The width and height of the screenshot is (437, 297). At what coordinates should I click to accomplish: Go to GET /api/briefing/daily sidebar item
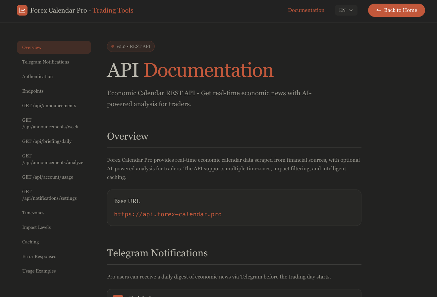click(x=54, y=141)
